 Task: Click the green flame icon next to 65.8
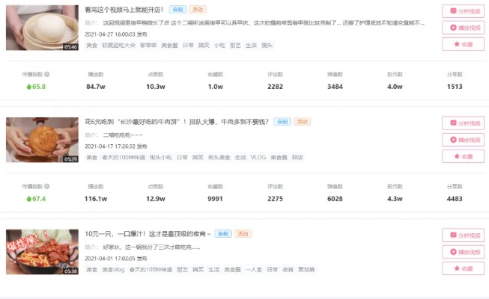tap(28, 87)
